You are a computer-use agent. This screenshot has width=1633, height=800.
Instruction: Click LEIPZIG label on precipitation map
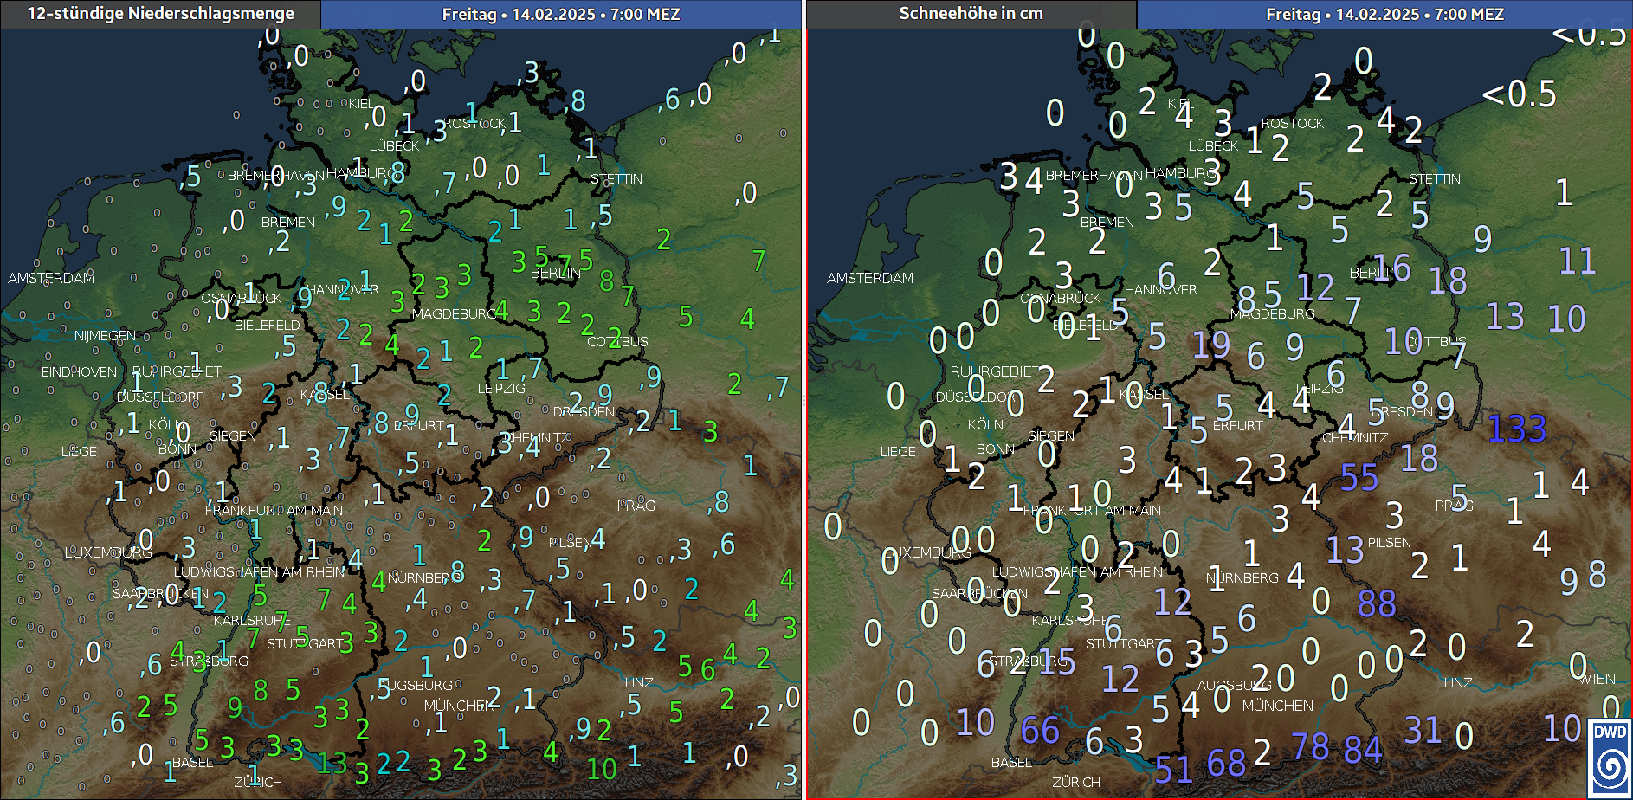coord(501,388)
